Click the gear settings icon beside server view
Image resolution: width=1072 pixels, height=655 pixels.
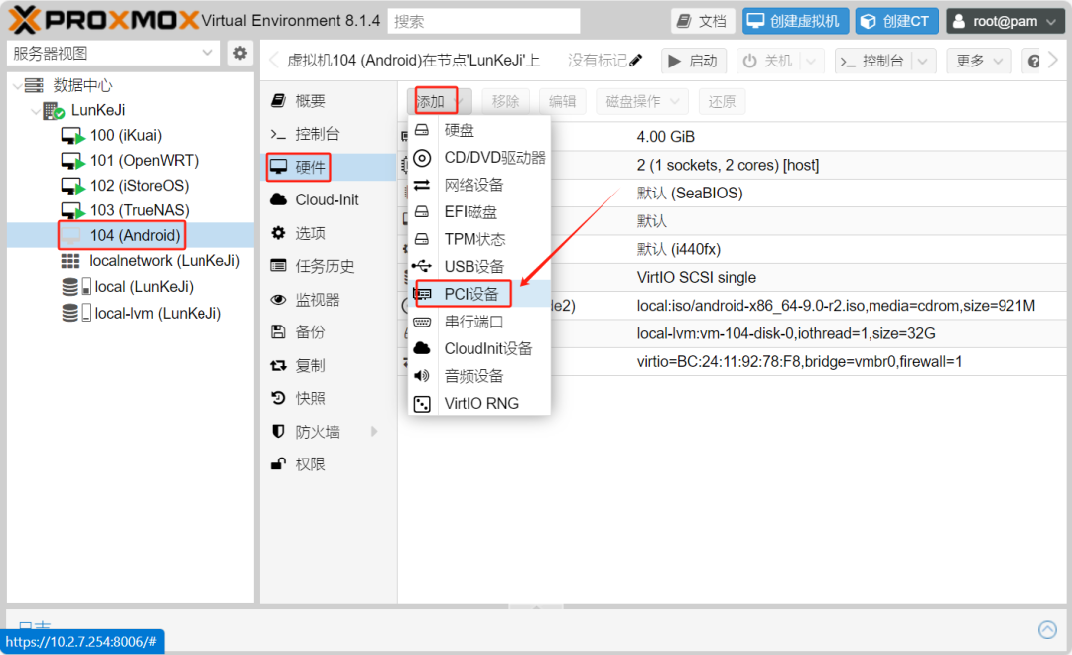coord(240,53)
